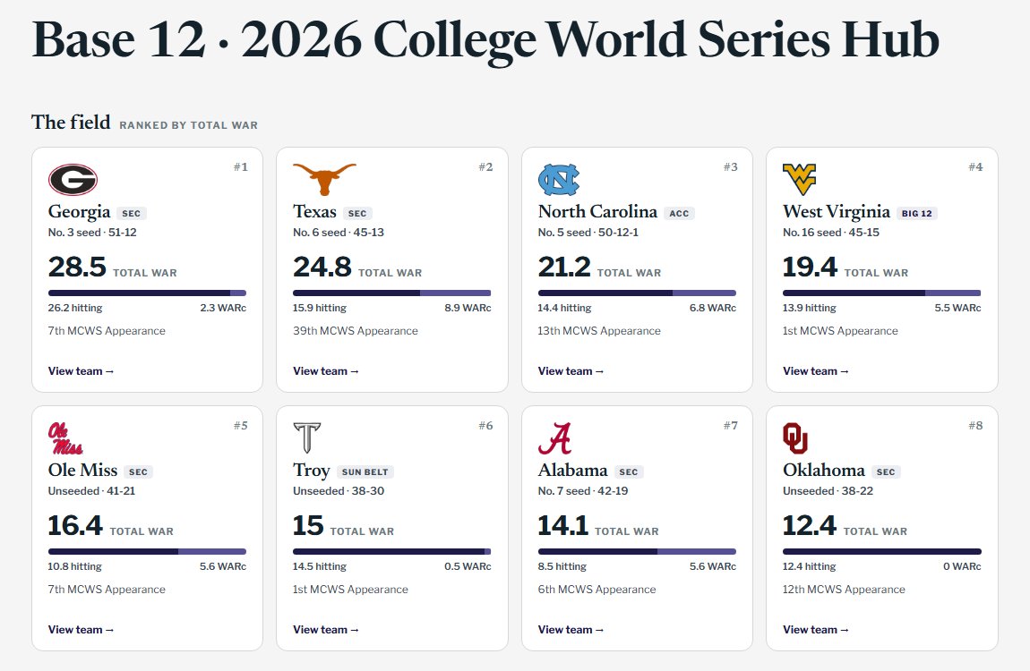The height and width of the screenshot is (671, 1030).
Task: Click the BIG 12 conference badge
Action: (x=917, y=213)
